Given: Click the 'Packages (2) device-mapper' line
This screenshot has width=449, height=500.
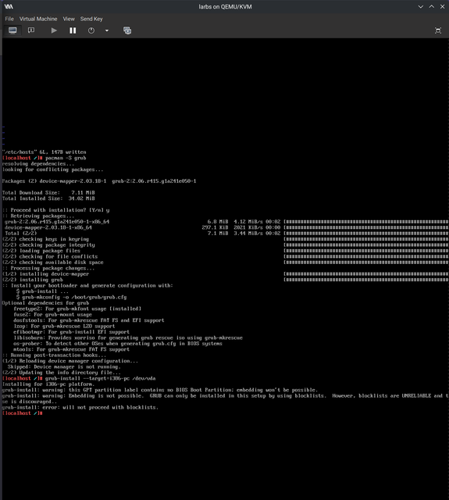Looking at the screenshot, I should point(99,181).
